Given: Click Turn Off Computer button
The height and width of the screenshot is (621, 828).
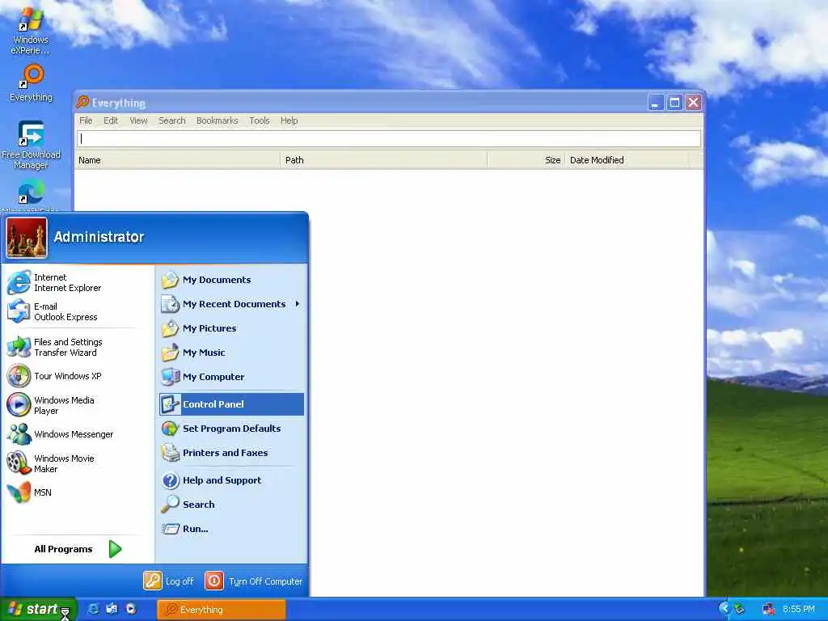Looking at the screenshot, I should tap(253, 581).
